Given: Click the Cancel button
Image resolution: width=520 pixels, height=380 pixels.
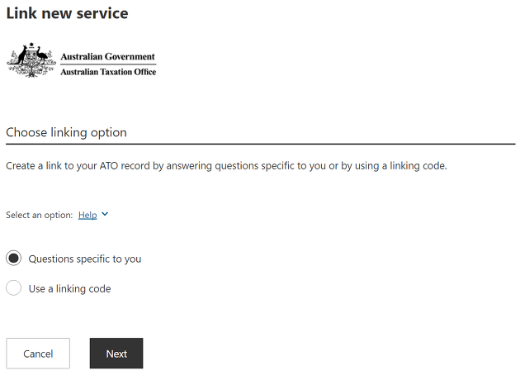Looking at the screenshot, I should (38, 354).
